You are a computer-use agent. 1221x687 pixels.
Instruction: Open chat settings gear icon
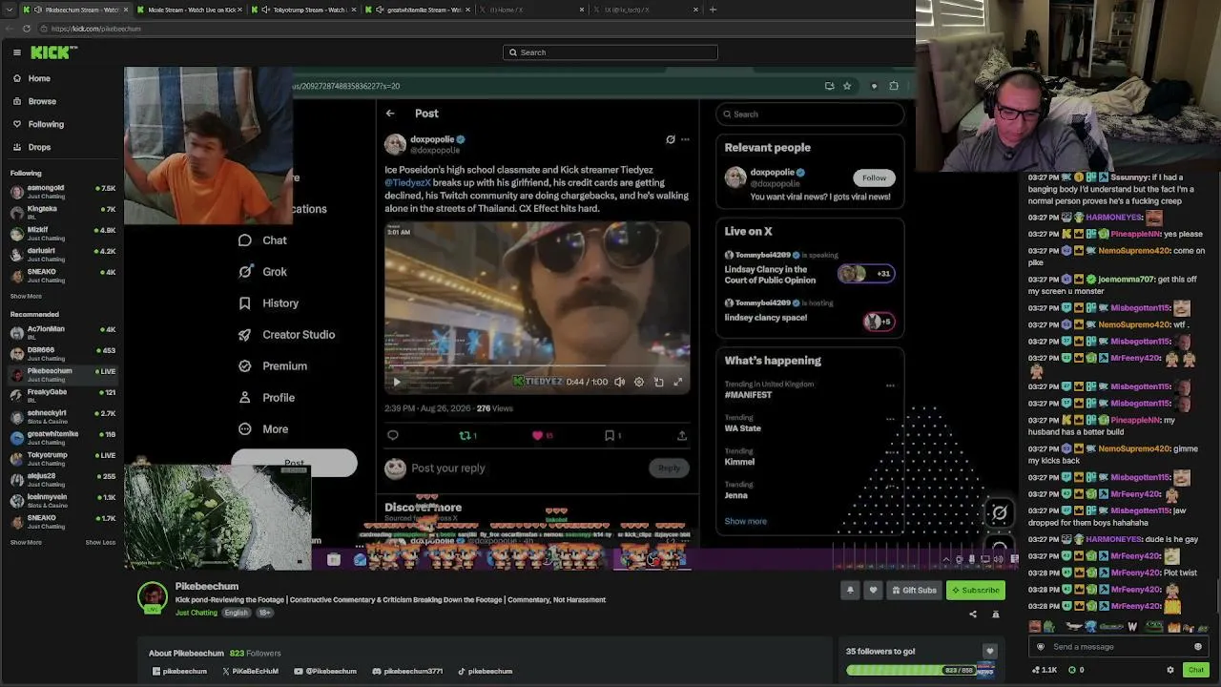[1170, 670]
